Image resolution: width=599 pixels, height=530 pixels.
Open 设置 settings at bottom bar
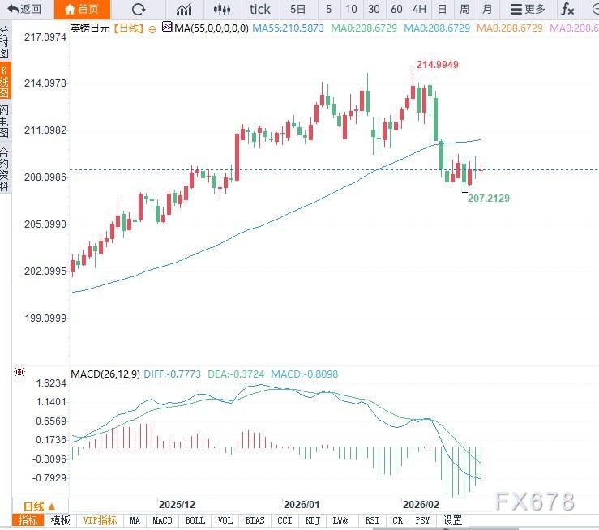coord(452,520)
